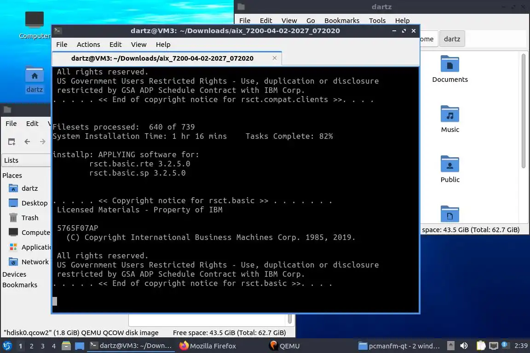Open Help menu in dartz file manager
This screenshot has height=353, width=530.
pos(402,21)
